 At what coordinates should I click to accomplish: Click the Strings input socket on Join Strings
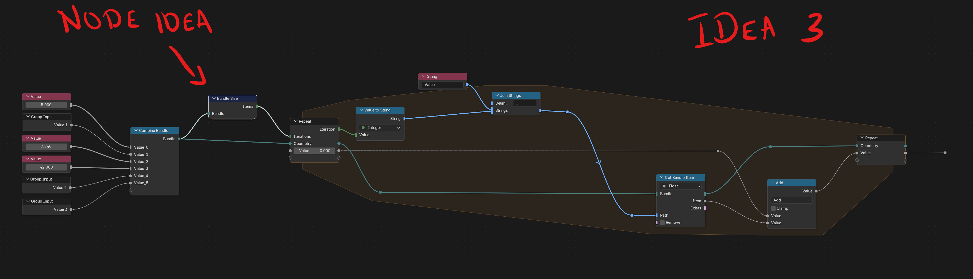coord(492,110)
